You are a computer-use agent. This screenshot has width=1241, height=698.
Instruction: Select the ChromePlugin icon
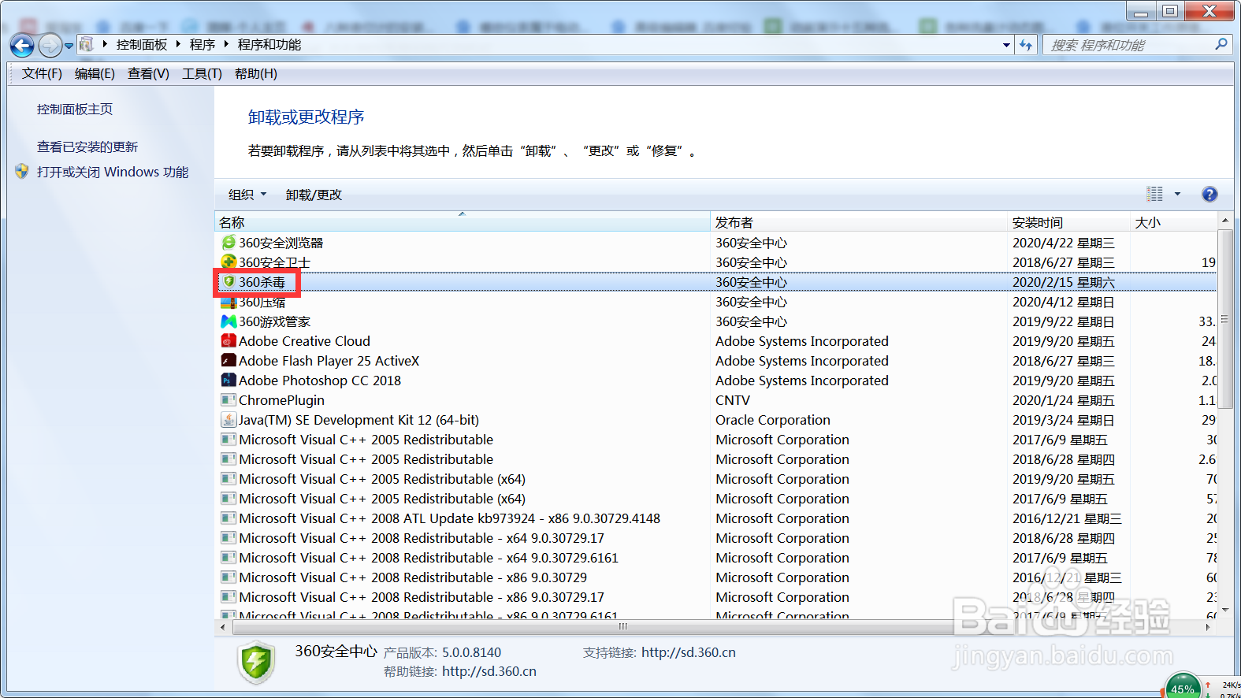(x=229, y=399)
